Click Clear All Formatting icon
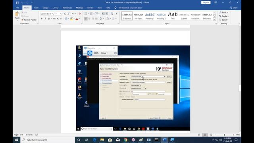The image size is (254, 143). click(80, 14)
